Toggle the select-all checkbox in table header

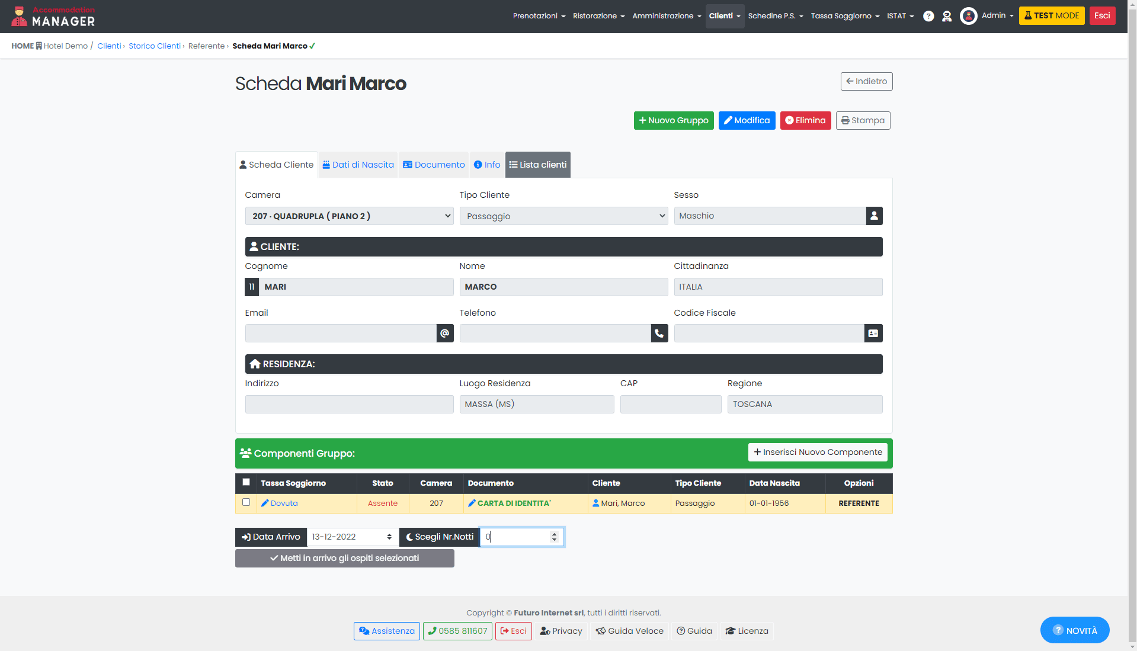(246, 482)
